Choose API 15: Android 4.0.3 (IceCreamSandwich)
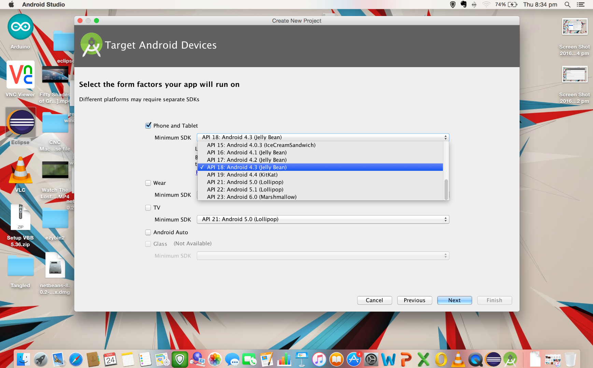The width and height of the screenshot is (593, 368). (320, 145)
